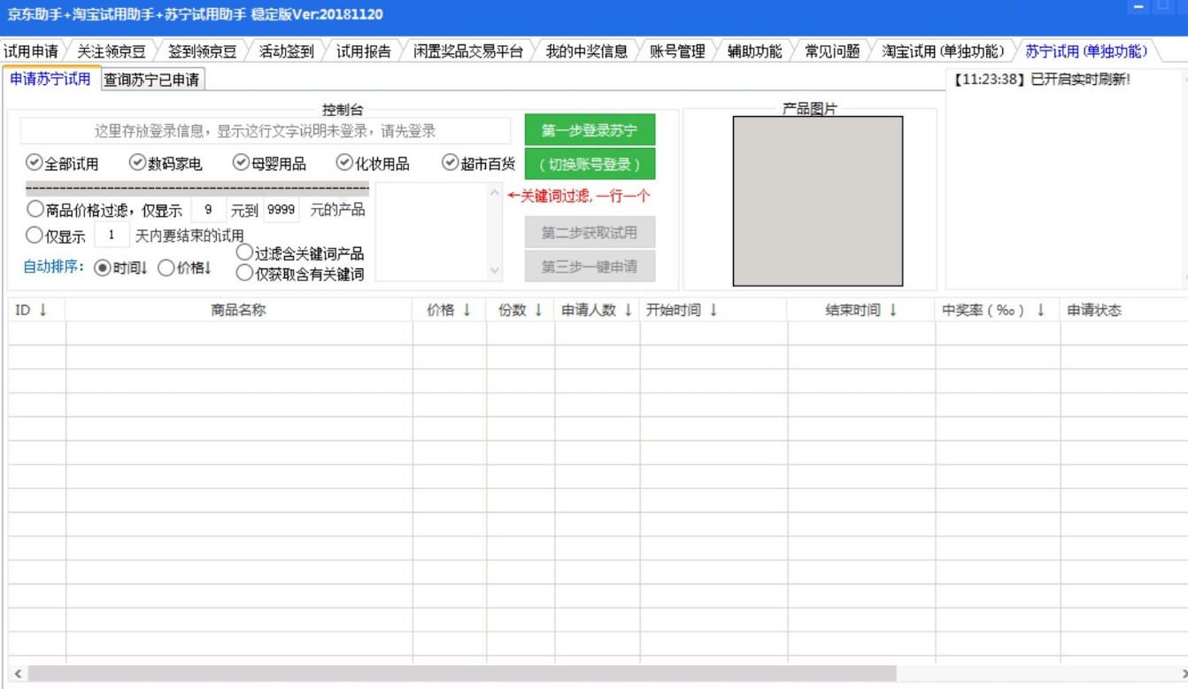Image resolution: width=1188 pixels, height=689 pixels.
Task: Toggle the 数码家电 checkbox
Action: click(166, 163)
